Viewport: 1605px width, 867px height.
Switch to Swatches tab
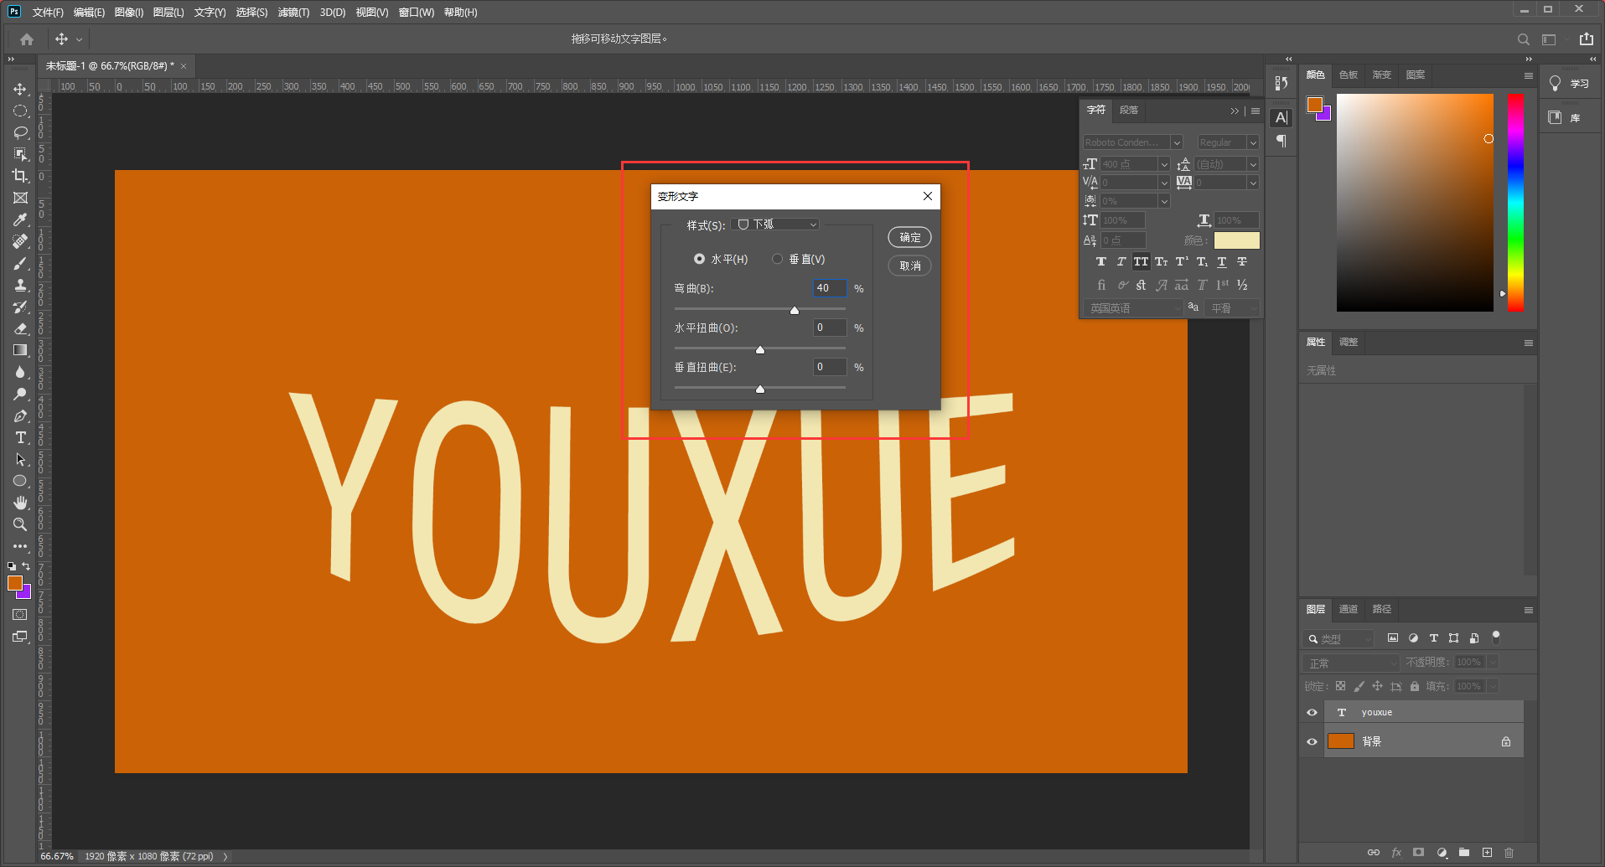click(1348, 75)
